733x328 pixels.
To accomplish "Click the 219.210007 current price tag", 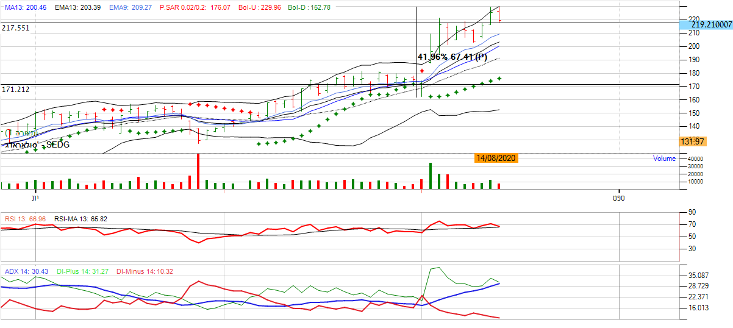I will click(707, 25).
